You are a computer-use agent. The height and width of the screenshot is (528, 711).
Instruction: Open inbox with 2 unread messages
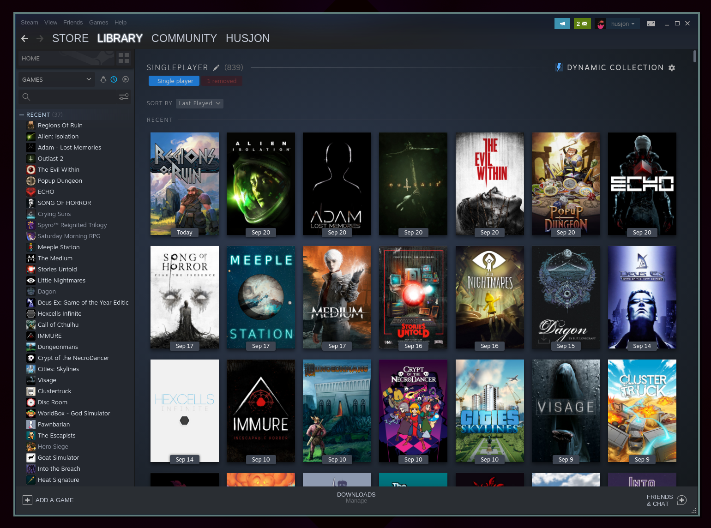pos(582,23)
